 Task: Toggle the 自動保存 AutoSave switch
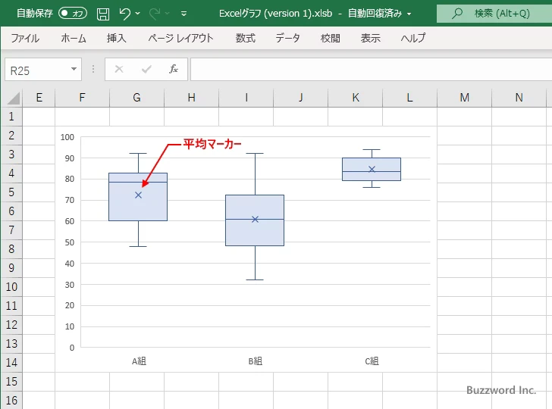[x=73, y=14]
